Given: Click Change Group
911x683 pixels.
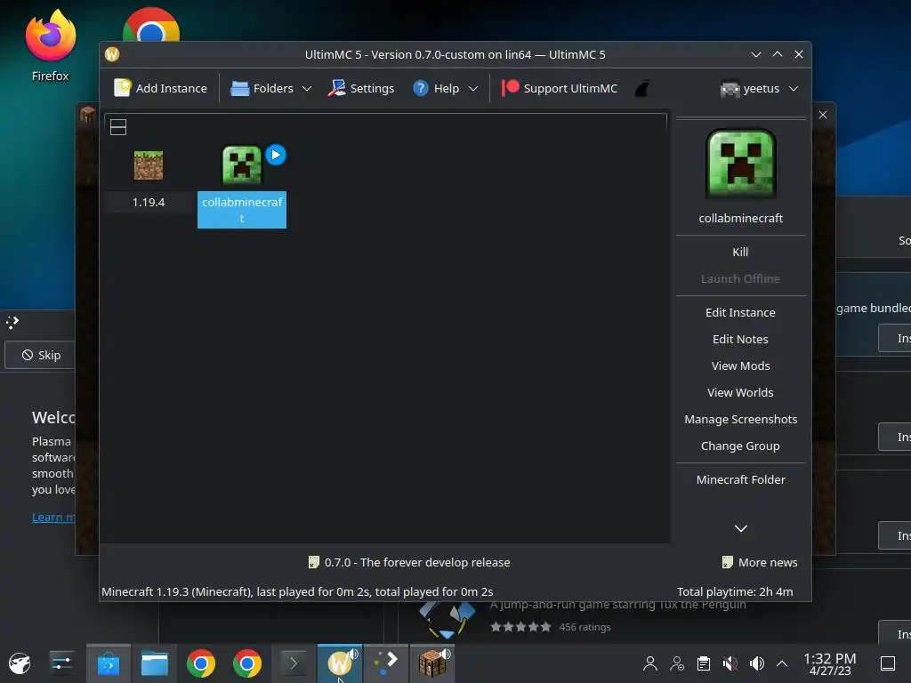Looking at the screenshot, I should [740, 446].
